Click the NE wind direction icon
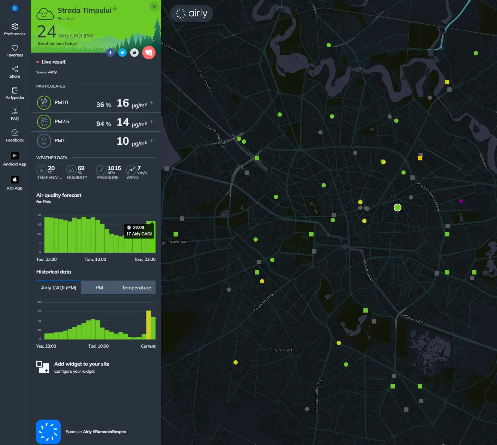Screen dimensions: 497x445 131,170
